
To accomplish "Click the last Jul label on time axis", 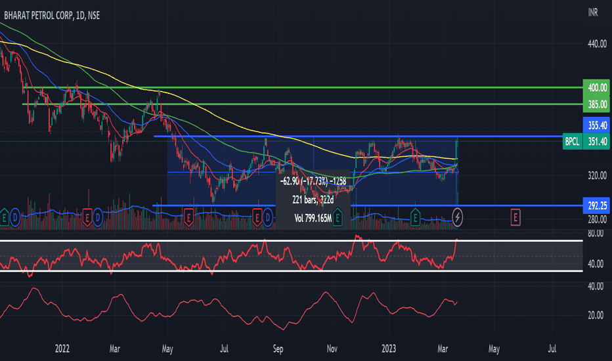I will point(552,349).
